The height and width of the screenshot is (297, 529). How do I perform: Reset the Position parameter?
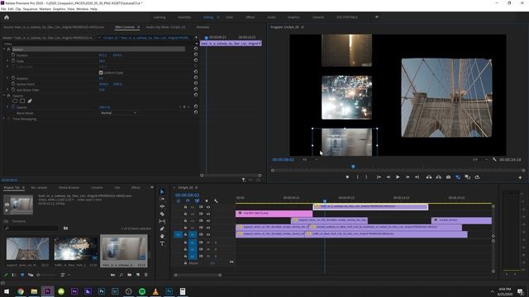[x=196, y=54]
